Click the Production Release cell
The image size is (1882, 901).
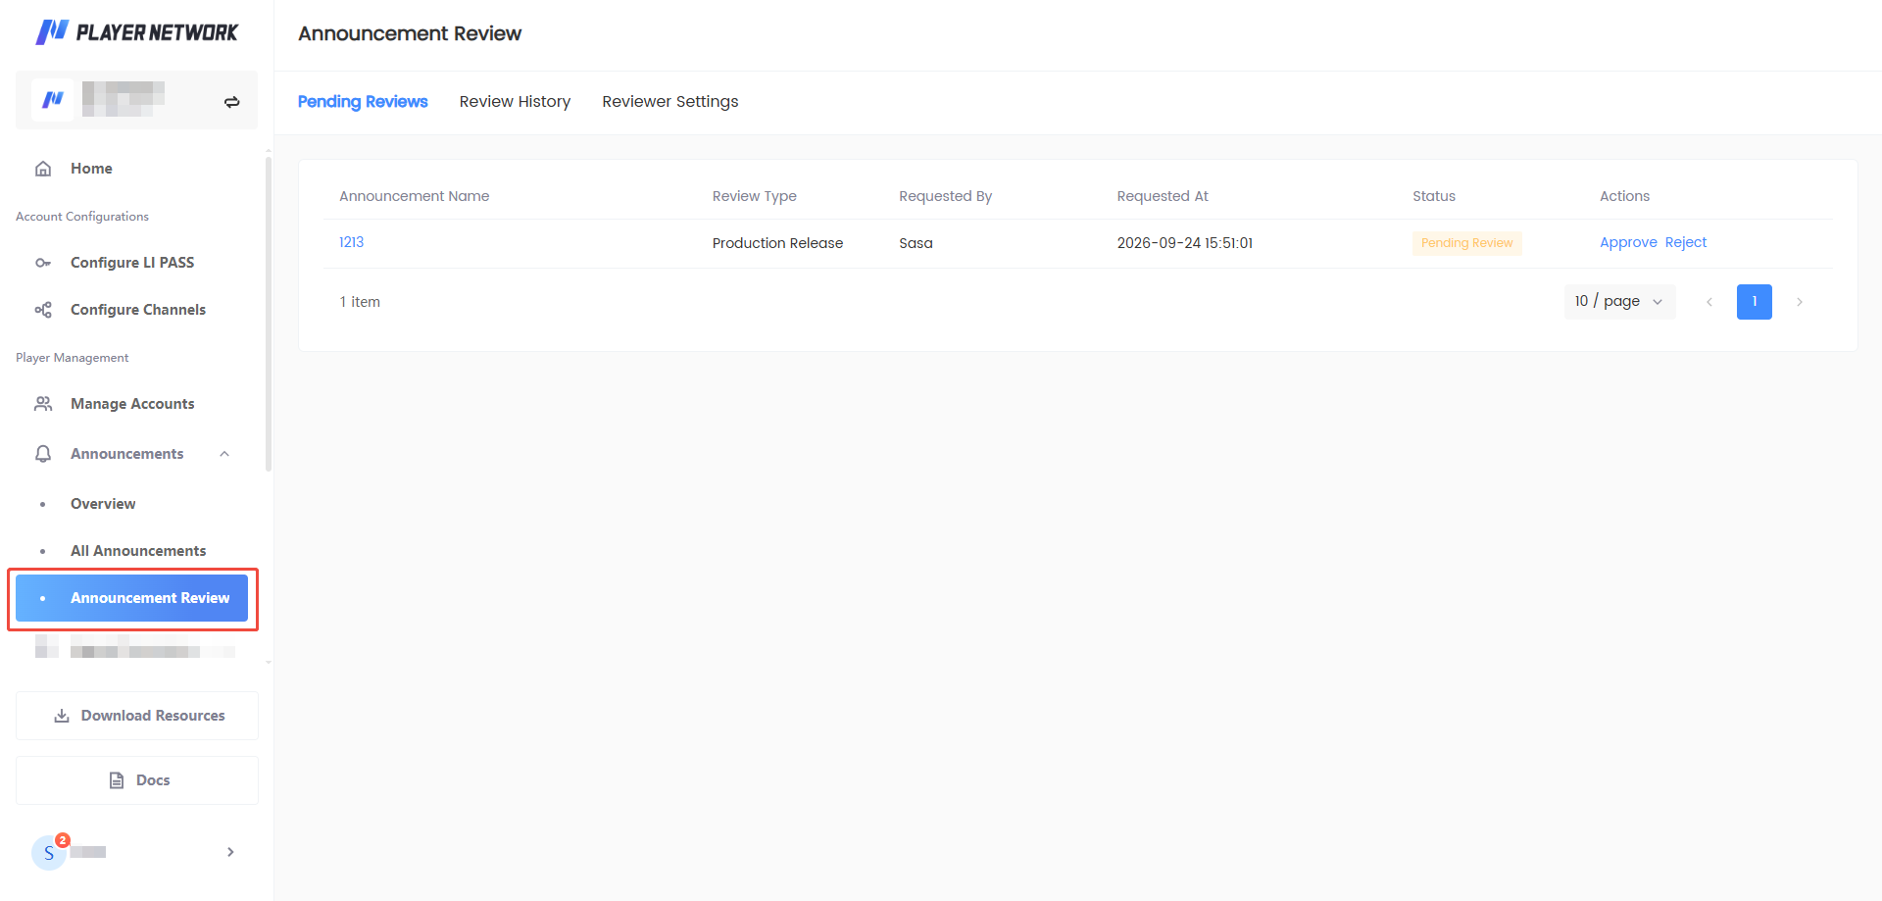pyautogui.click(x=777, y=243)
